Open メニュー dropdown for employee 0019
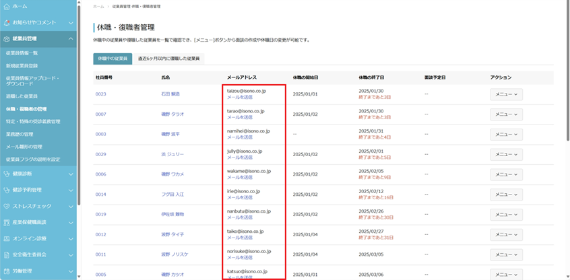Image resolution: width=570 pixels, height=280 pixels. [x=507, y=215]
